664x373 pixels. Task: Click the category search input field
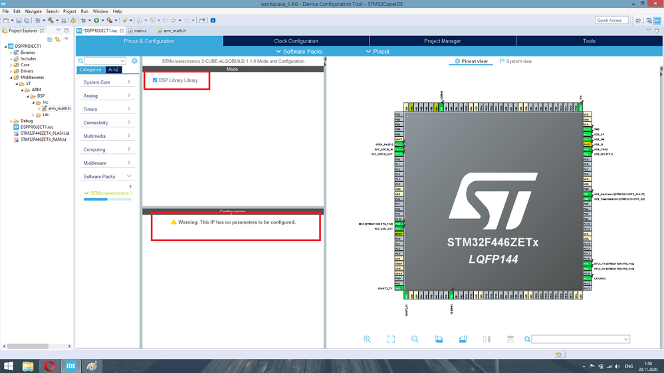pos(104,61)
